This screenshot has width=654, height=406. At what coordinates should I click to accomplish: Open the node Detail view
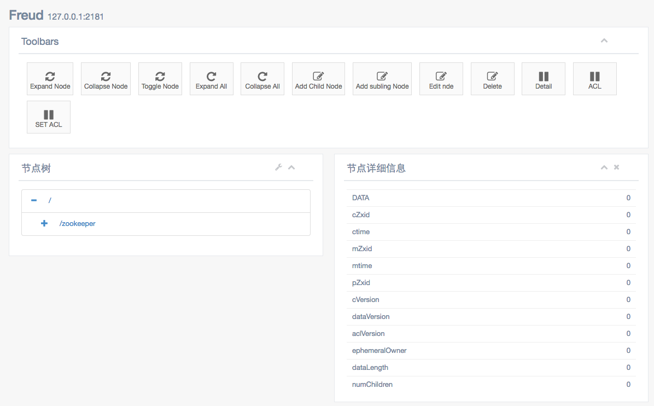(543, 79)
